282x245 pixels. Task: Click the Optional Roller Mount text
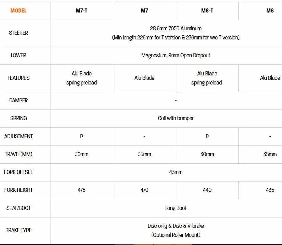pyautogui.click(x=176, y=235)
